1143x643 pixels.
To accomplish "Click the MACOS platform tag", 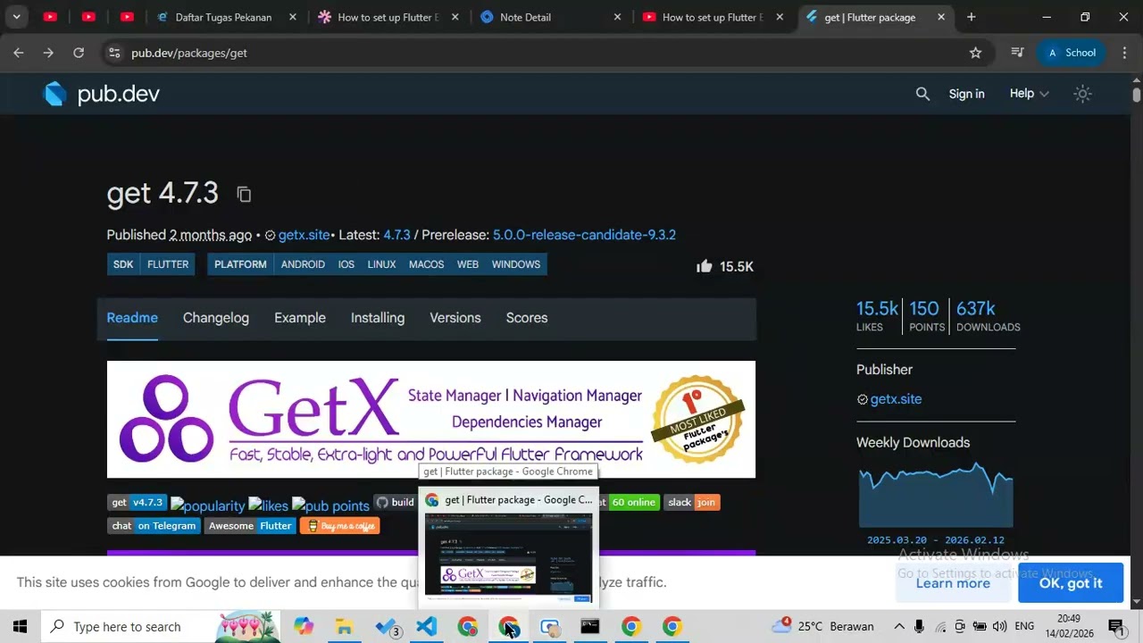I will [426, 264].
